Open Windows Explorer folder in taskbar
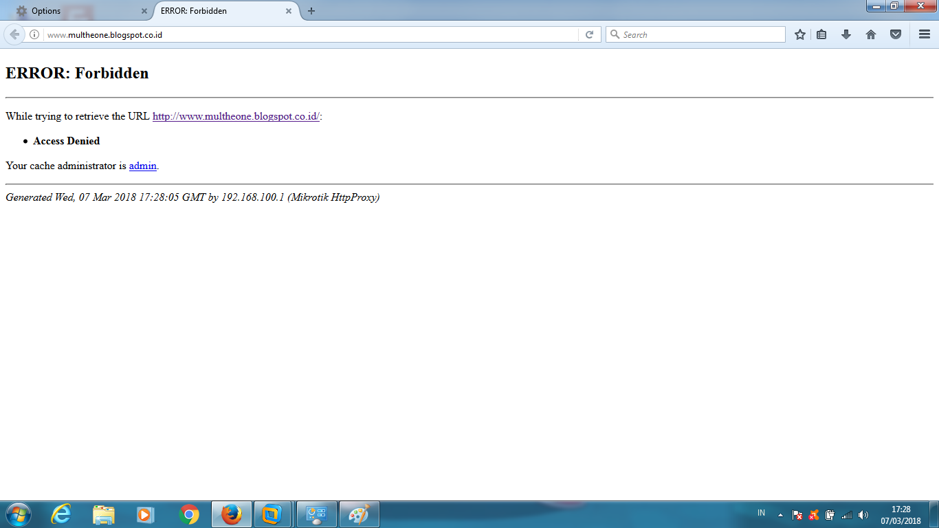 (x=104, y=514)
